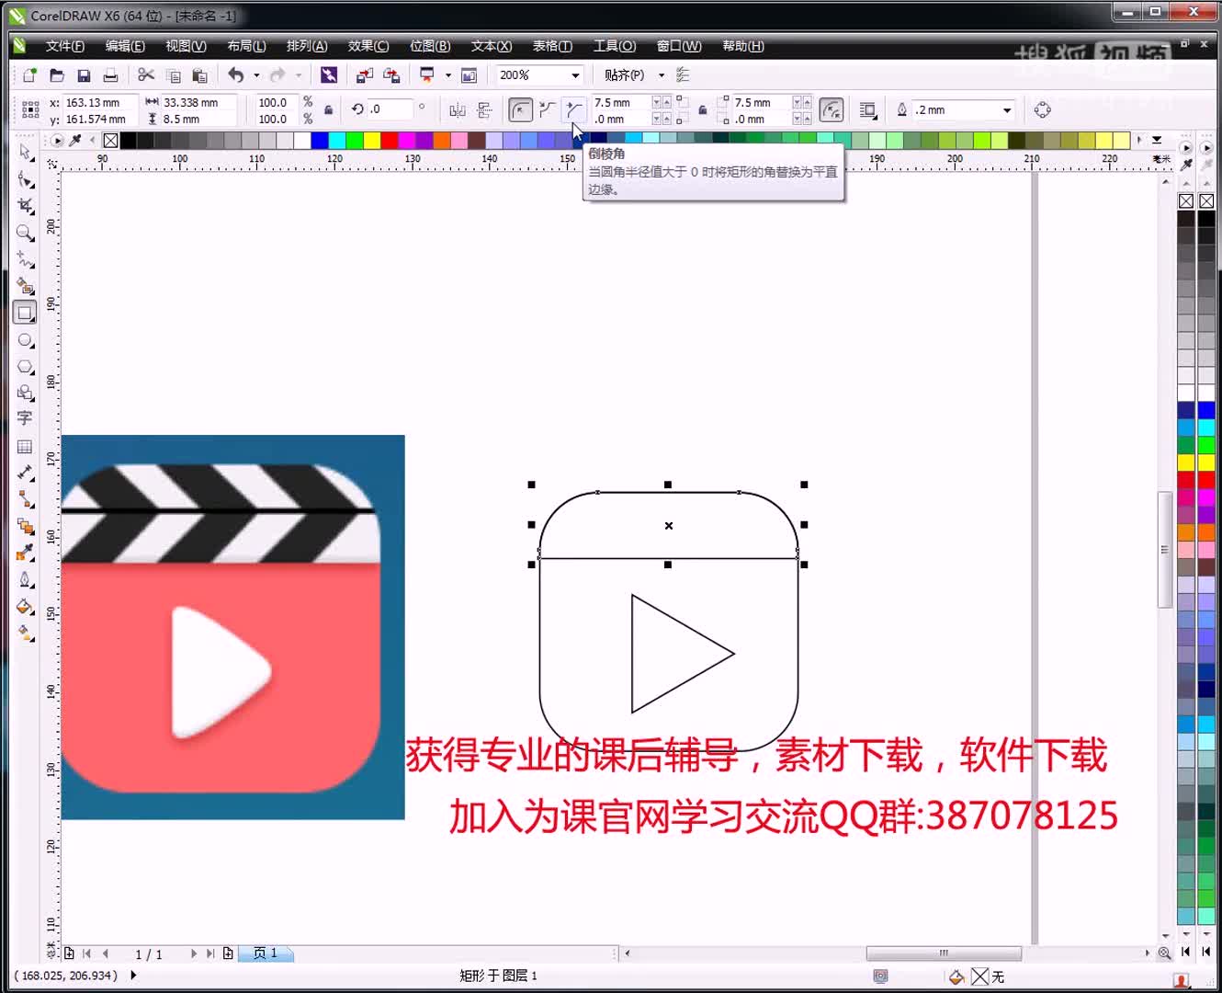Select the Shape edit tool

pyautogui.click(x=25, y=179)
